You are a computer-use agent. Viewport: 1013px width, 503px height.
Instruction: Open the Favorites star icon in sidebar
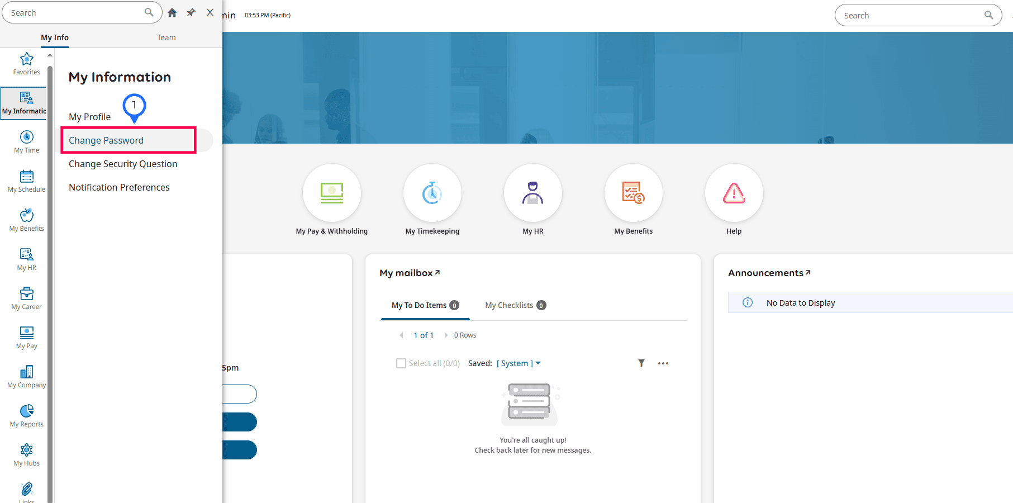point(26,59)
